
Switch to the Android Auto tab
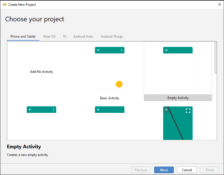[x=83, y=37]
